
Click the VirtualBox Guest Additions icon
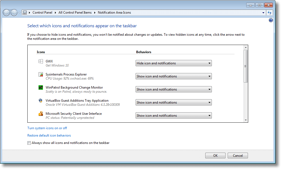(x=41, y=101)
